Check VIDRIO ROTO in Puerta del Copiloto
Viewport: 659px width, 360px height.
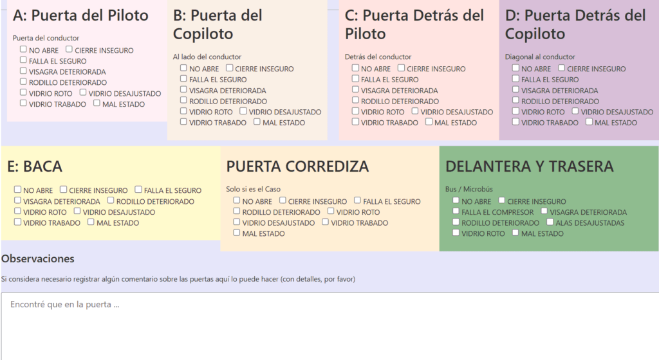[x=183, y=111]
